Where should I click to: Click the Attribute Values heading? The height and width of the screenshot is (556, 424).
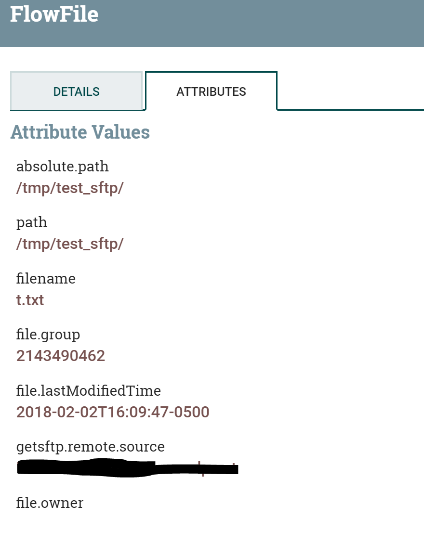pyautogui.click(x=79, y=132)
